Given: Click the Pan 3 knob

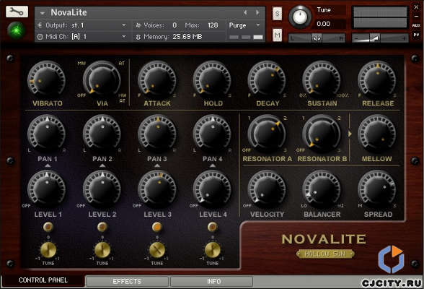Looking at the screenshot, I should pos(157,134).
